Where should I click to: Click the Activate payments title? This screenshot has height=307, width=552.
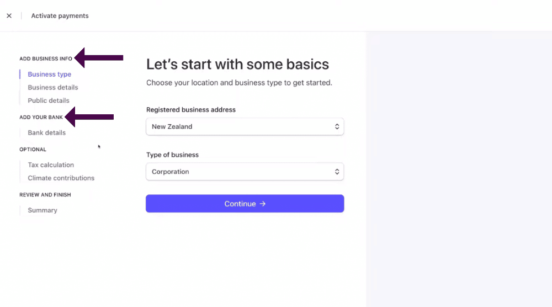tap(60, 15)
